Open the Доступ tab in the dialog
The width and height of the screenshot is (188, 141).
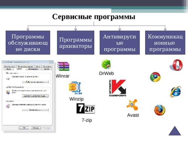tap(47, 69)
